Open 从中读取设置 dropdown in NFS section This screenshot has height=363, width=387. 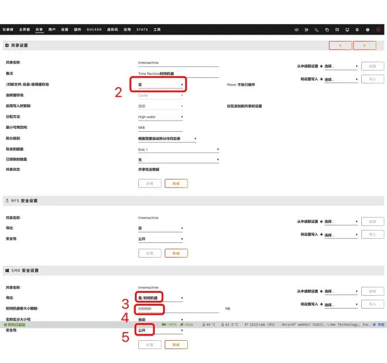pyautogui.click(x=341, y=221)
